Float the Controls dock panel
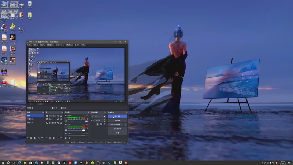The width and height of the screenshot is (293, 165). pos(127,113)
